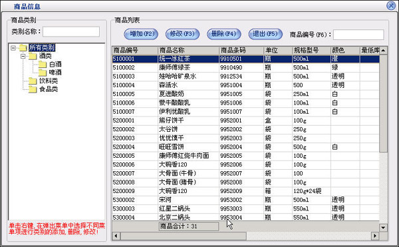Viewport: 399px width, 247px height.
Task: Click the 增加(F2) button
Action: (141, 34)
